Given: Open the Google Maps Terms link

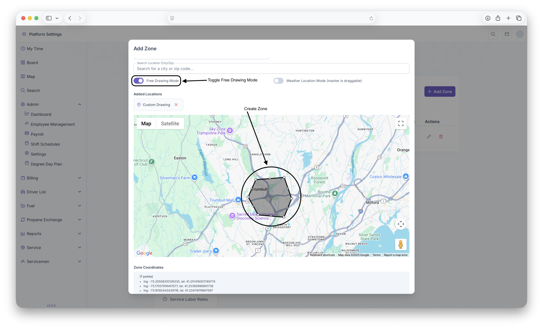Looking at the screenshot, I should (376, 255).
